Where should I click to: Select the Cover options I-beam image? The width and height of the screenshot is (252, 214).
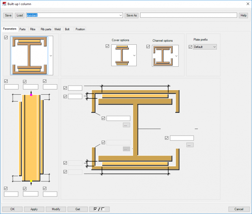click(x=122, y=55)
